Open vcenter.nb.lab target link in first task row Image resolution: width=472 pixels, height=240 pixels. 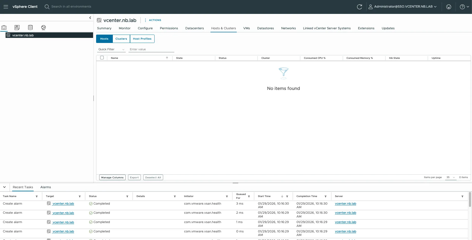(x=63, y=204)
